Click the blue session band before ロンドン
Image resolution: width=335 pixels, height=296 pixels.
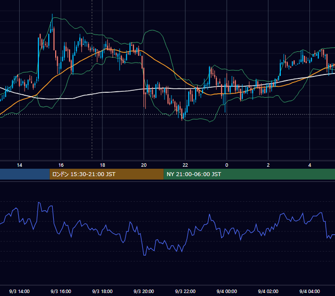point(25,174)
